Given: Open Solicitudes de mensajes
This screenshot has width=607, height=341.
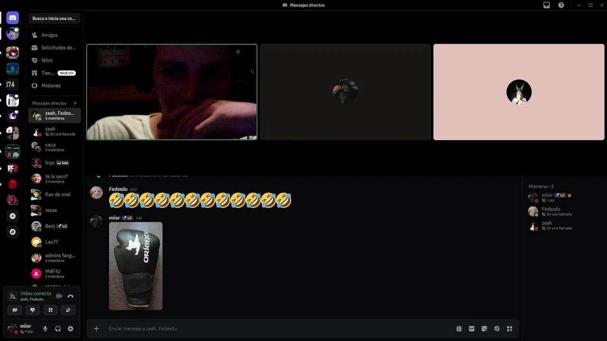Looking at the screenshot, I should click(x=54, y=48).
